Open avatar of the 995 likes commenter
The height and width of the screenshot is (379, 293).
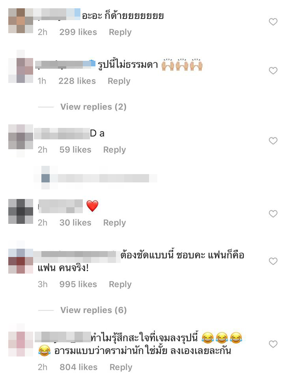click(x=21, y=261)
